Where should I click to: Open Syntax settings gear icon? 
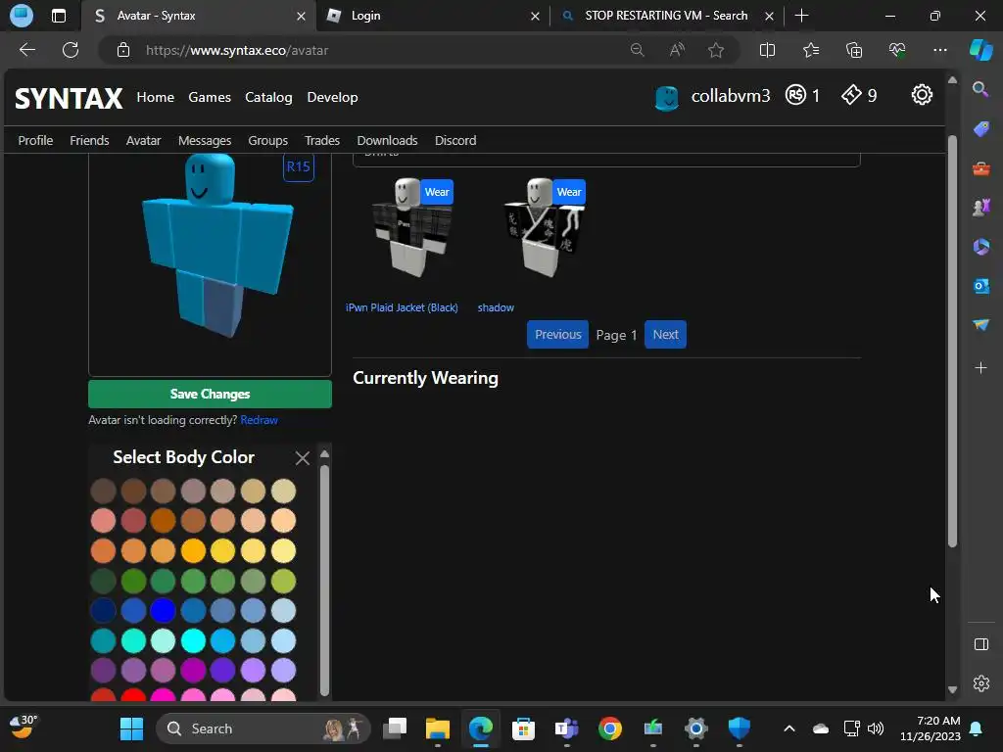pyautogui.click(x=921, y=95)
